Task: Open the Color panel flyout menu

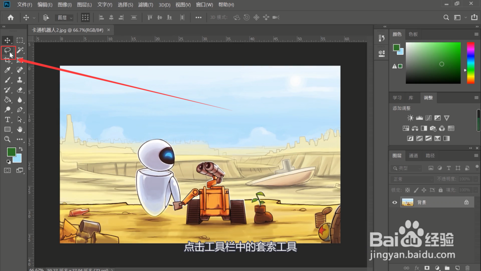Action: coord(476,34)
